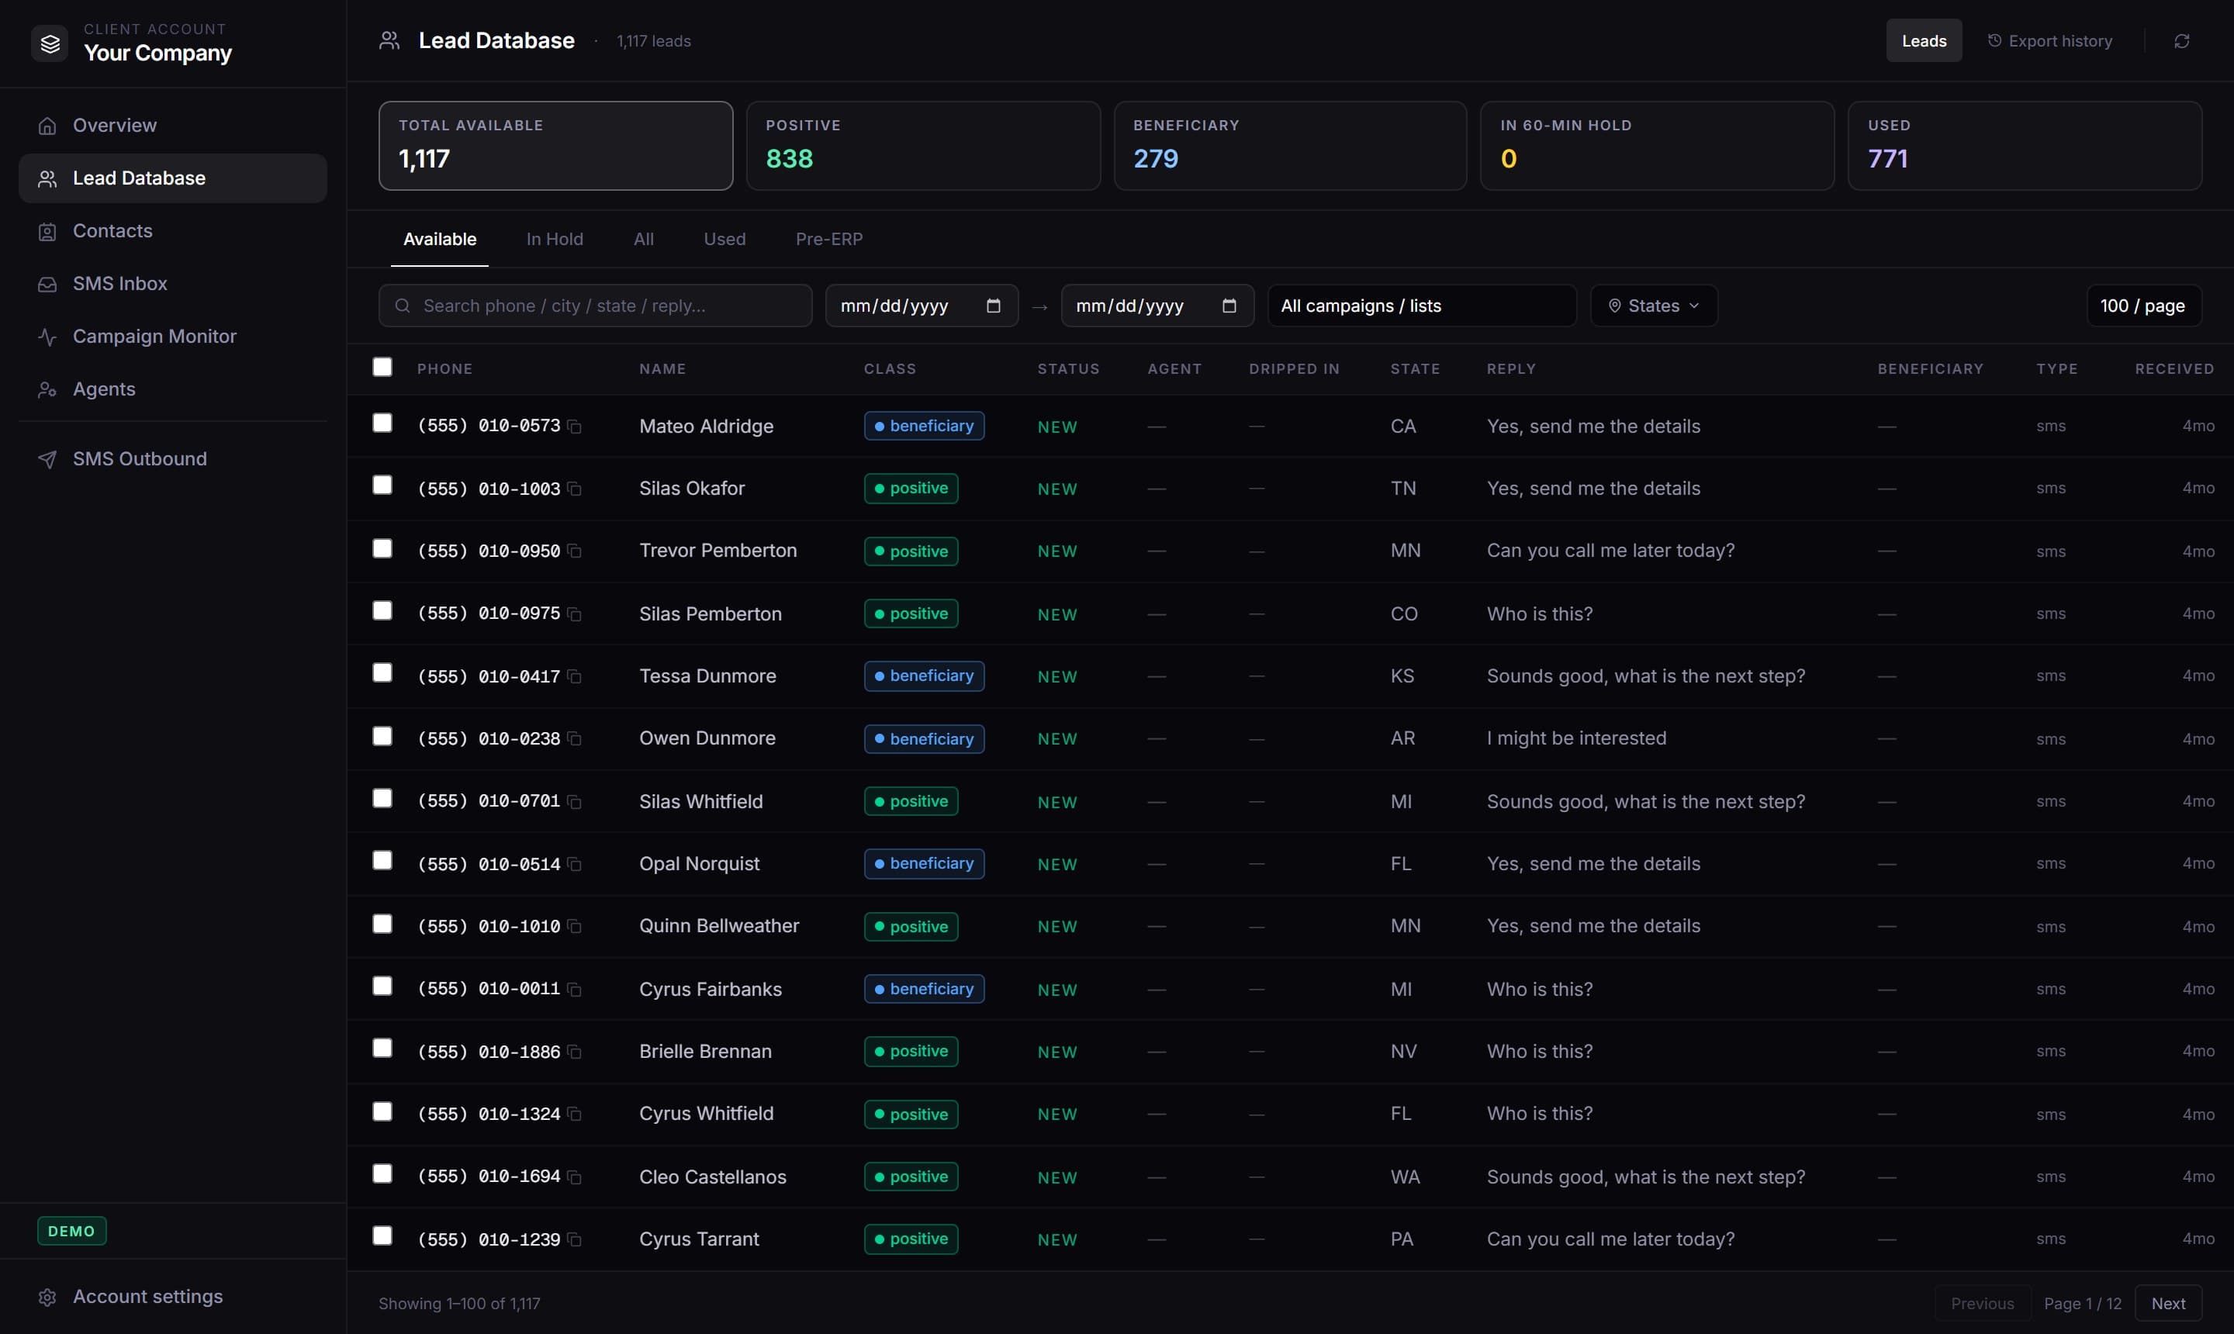Check the Tessa Dunmore row checkbox
Image resolution: width=2234 pixels, height=1334 pixels.
click(382, 673)
